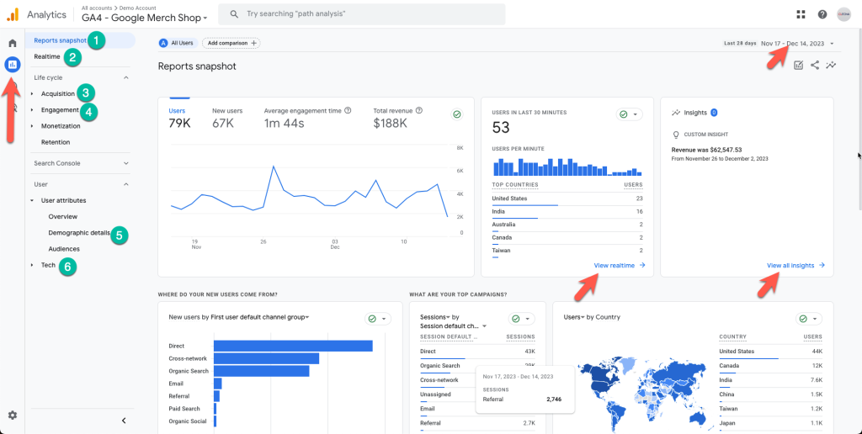Open the account avatar menu
This screenshot has height=434, width=862.
(843, 14)
